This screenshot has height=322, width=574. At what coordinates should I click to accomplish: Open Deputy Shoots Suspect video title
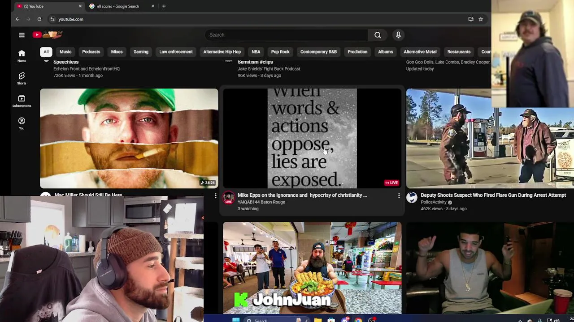493,195
